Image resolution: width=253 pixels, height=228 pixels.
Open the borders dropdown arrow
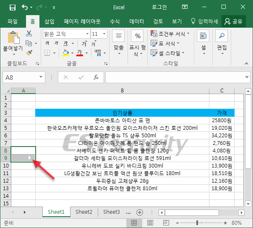click(x=54, y=53)
